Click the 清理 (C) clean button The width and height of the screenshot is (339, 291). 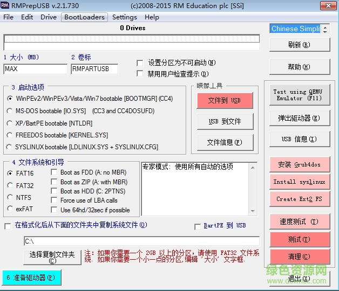pyautogui.click(x=300, y=257)
